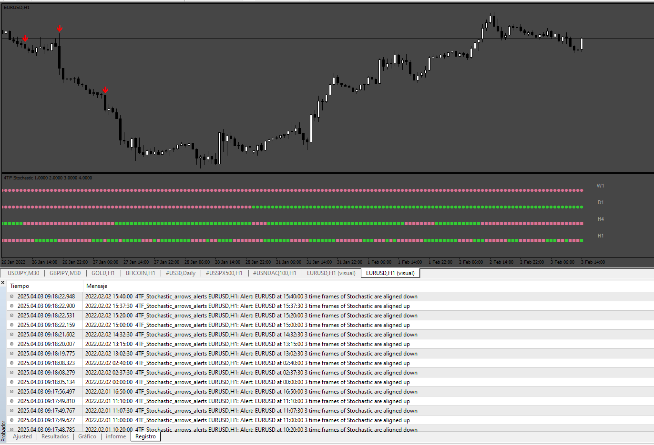Select the red sell arrow above the tallest spike candle
Viewport: 654px width, 445px height.
pyautogui.click(x=59, y=29)
